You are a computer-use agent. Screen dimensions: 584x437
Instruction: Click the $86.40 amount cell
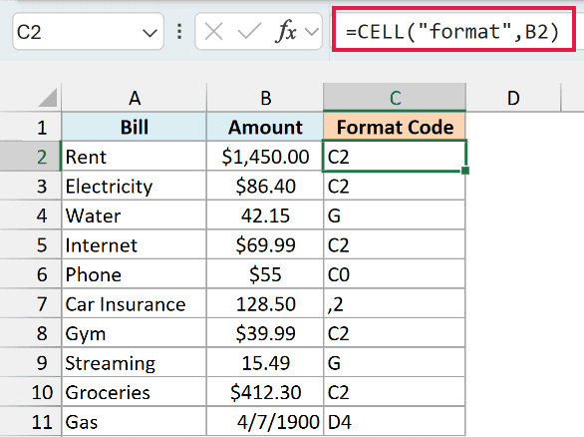[265, 186]
